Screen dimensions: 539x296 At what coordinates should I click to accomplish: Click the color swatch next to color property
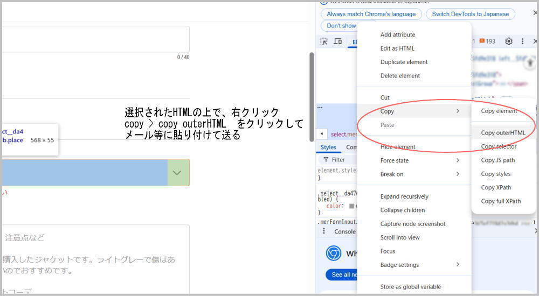click(351, 206)
